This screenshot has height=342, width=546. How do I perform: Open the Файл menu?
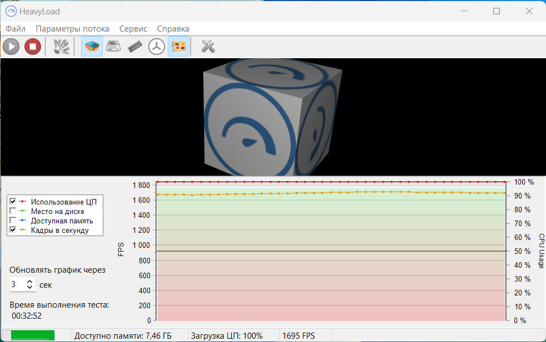click(x=16, y=29)
